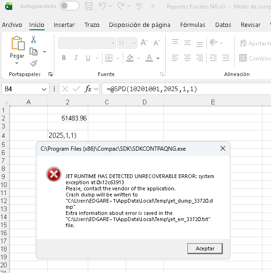Click the Align Middle icon
This screenshot has width=271, height=273.
click(x=187, y=43)
